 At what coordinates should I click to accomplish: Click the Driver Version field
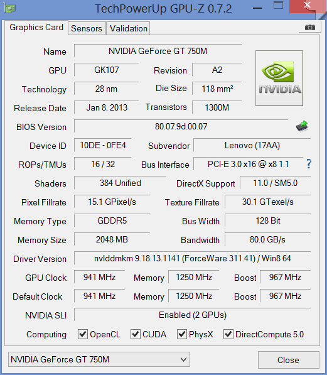point(193,258)
